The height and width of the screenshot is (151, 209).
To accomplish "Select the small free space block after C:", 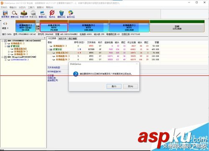I will coord(38,26).
